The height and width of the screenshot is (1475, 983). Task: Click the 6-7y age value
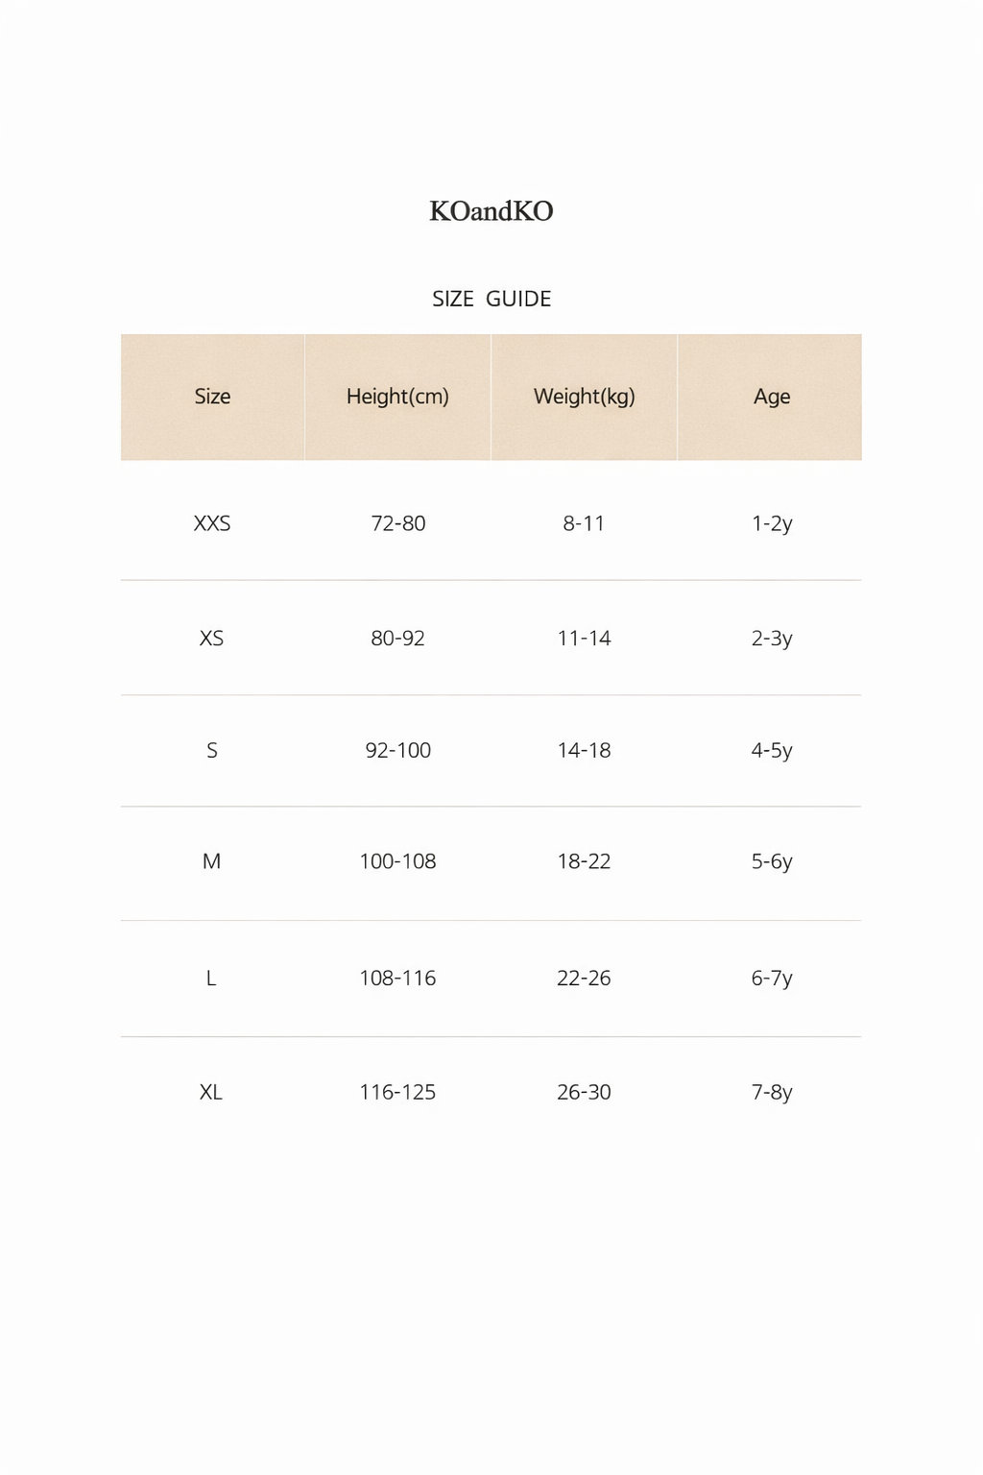coord(772,978)
